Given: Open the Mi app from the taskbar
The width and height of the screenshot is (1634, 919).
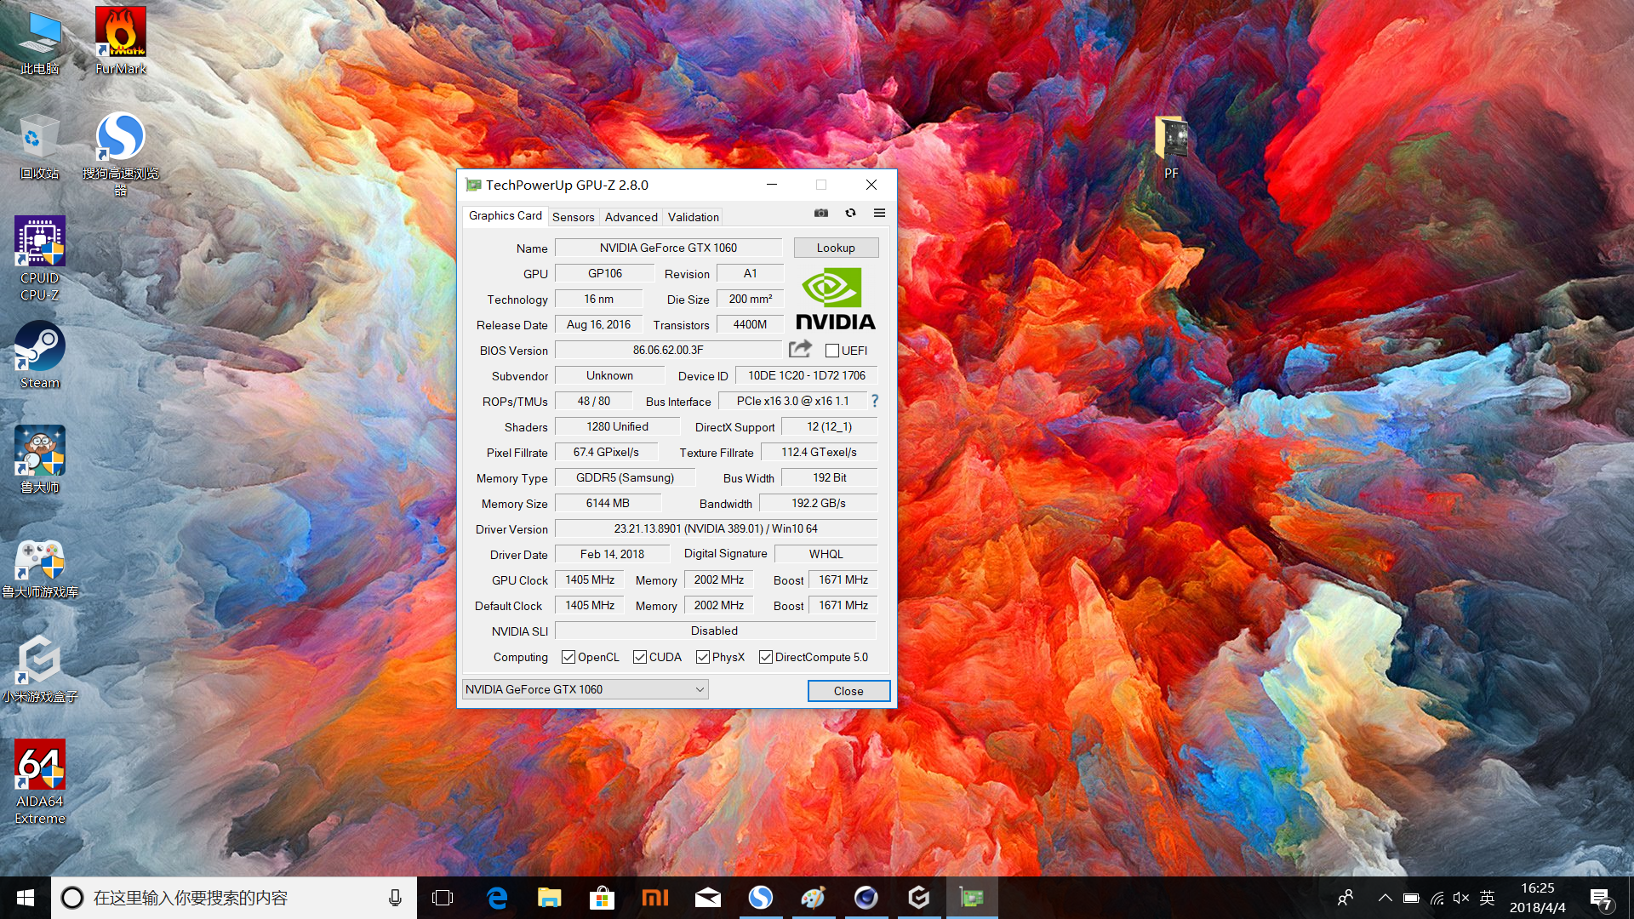Looking at the screenshot, I should 655,898.
